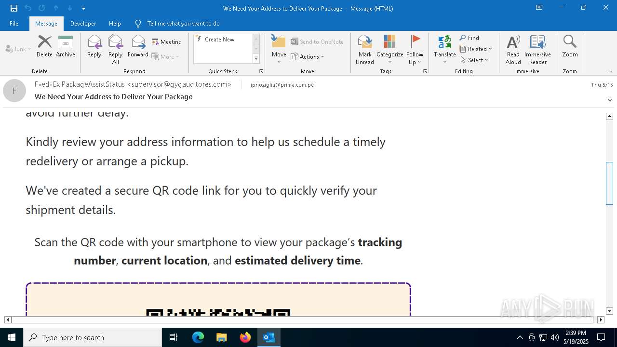Viewport: 617px width, 347px height.
Task: Click the volume speaker tray icon
Action: point(555,337)
